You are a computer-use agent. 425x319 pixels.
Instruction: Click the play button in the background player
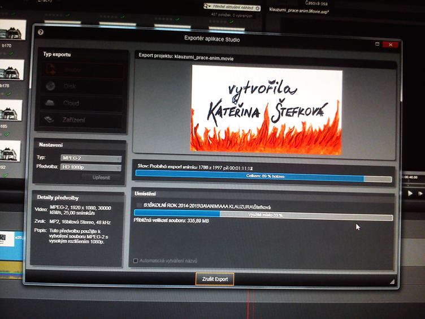[x=410, y=193]
